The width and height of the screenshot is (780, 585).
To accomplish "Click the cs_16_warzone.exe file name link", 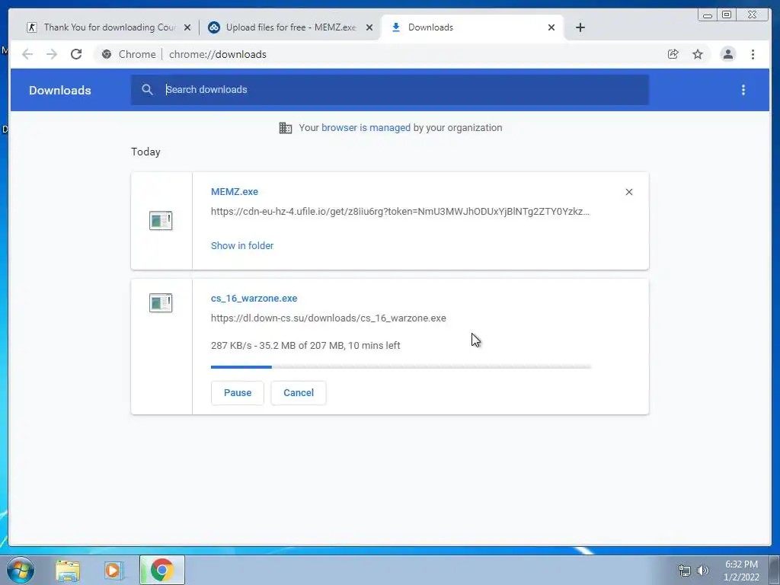I will point(254,299).
